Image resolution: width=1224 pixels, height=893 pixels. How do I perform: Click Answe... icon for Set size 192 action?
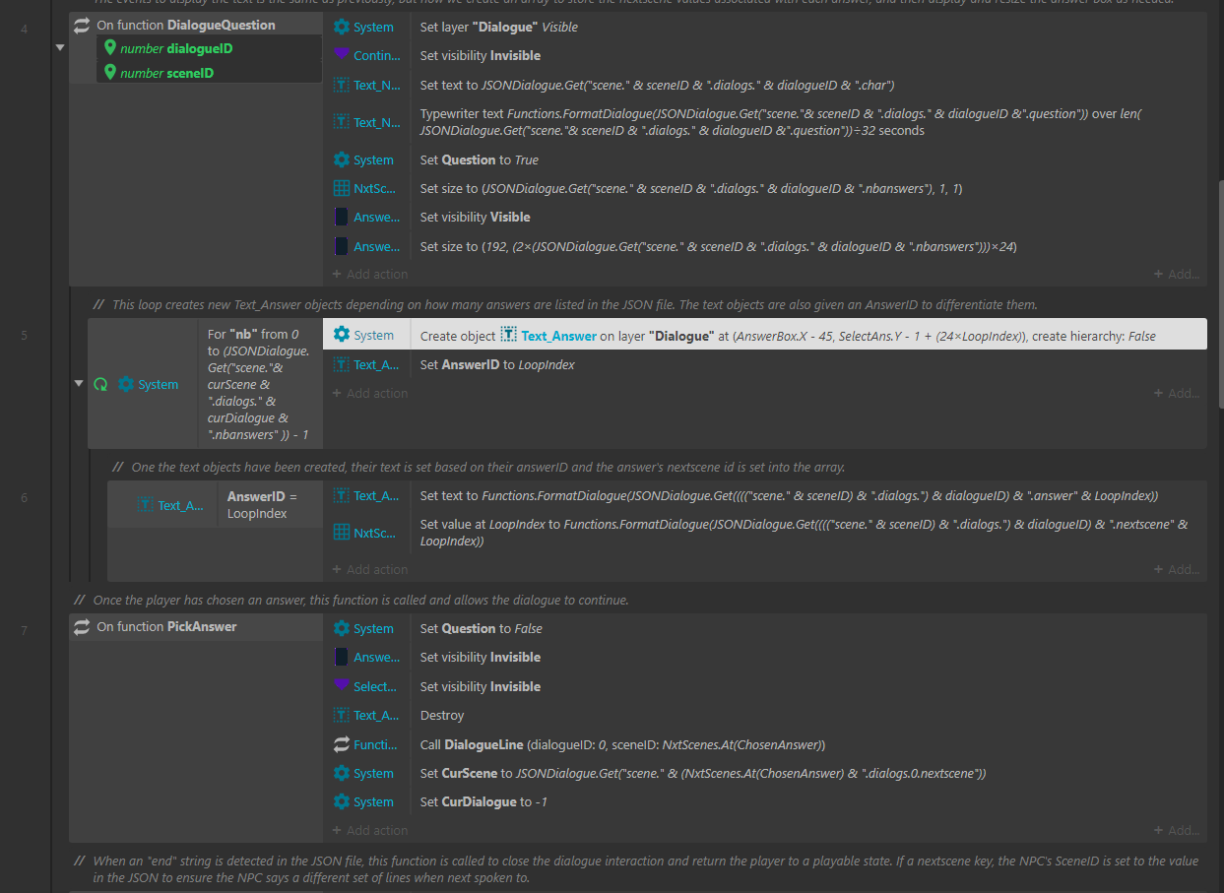(342, 246)
